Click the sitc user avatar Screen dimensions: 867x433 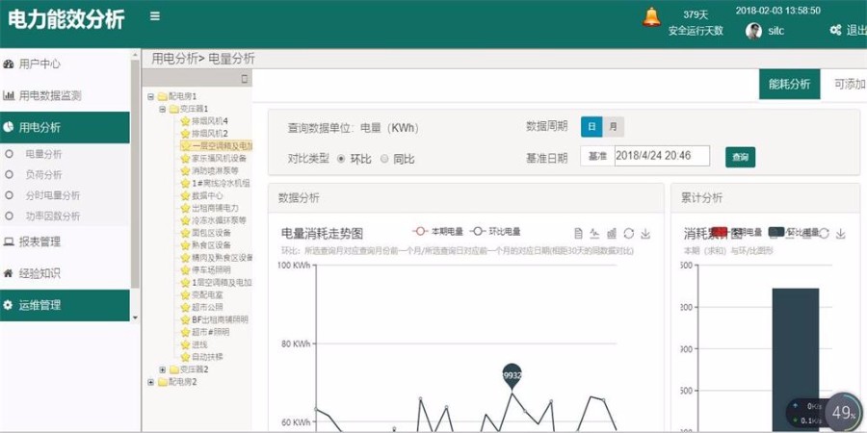pos(753,31)
